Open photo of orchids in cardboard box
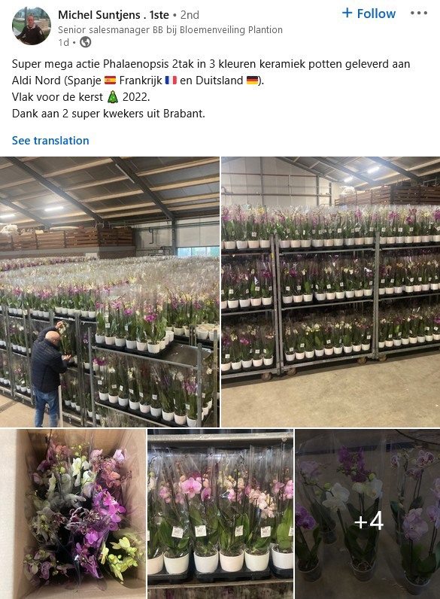The height and width of the screenshot is (599, 440). pyautogui.click(x=73, y=514)
